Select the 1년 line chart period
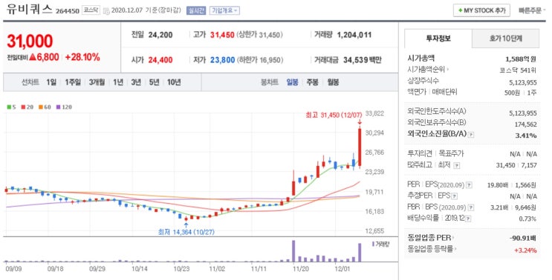The image size is (552, 280). pos(118,82)
